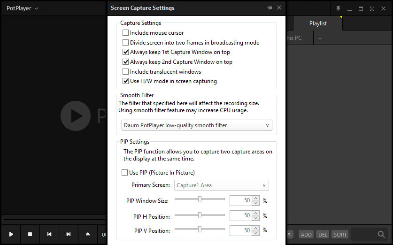Click the PIP V Position slider
The width and height of the screenshot is (393, 245).
click(200, 229)
